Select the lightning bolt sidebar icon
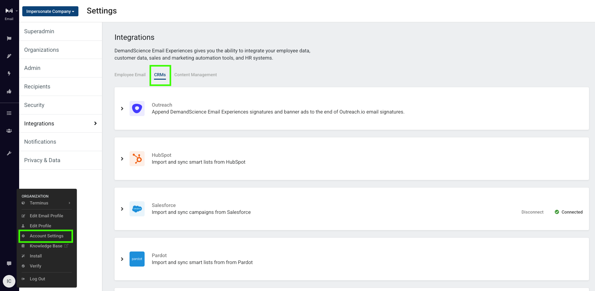This screenshot has width=595, height=291. click(x=9, y=74)
